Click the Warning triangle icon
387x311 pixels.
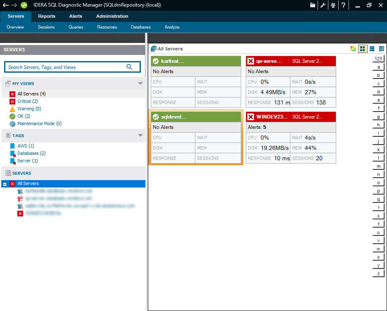12,109
